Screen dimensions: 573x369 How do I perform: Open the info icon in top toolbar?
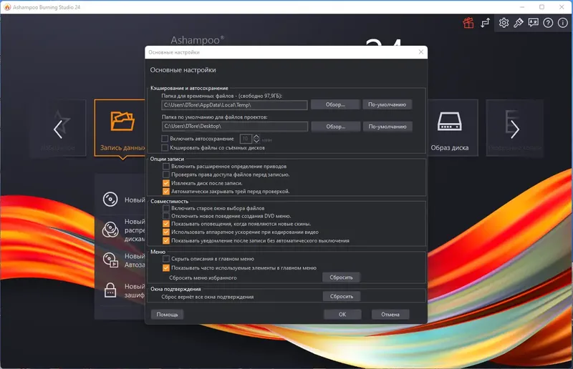coord(563,23)
